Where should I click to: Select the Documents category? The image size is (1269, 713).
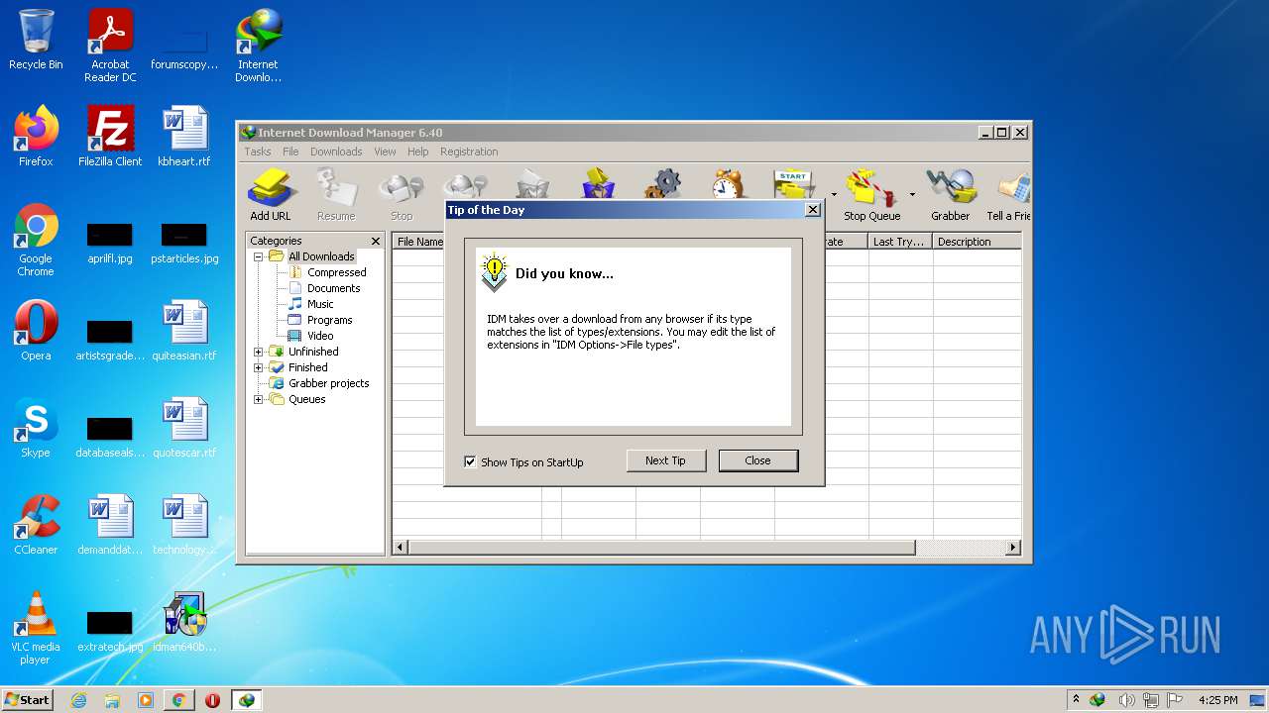[x=333, y=288]
